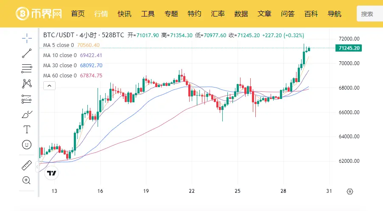This screenshot has height=211, width=383.
Task: Select the crosshair cursor tool
Action: point(27,38)
